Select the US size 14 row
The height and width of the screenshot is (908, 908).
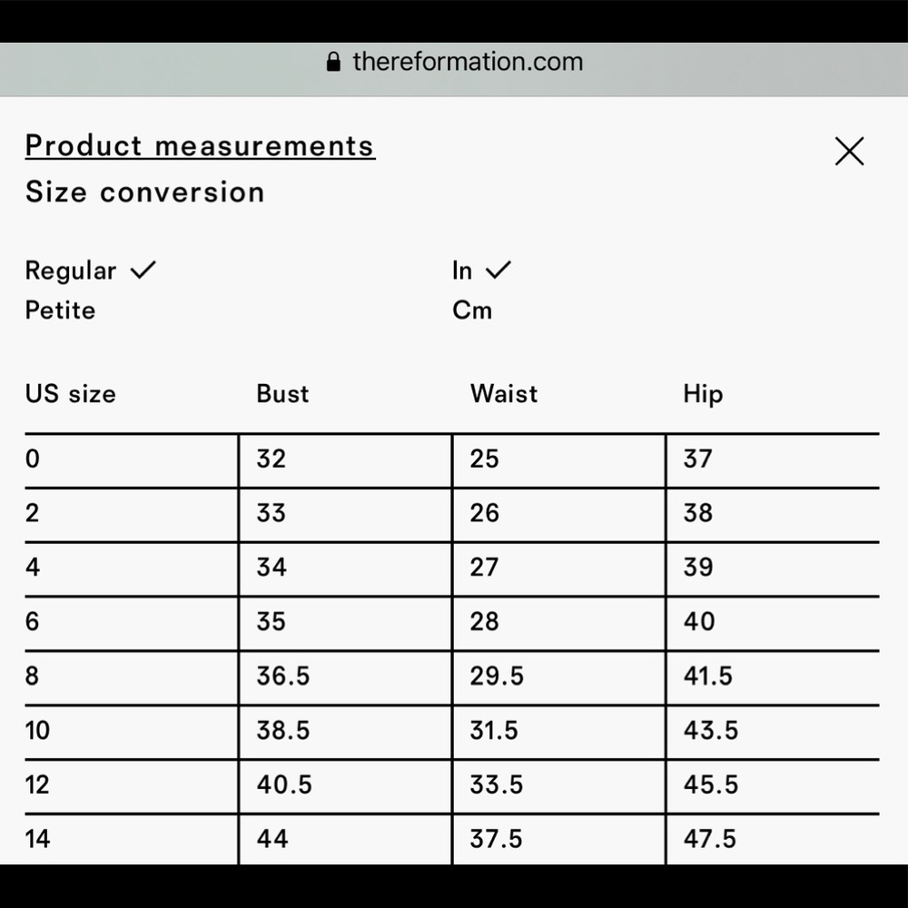tap(451, 840)
